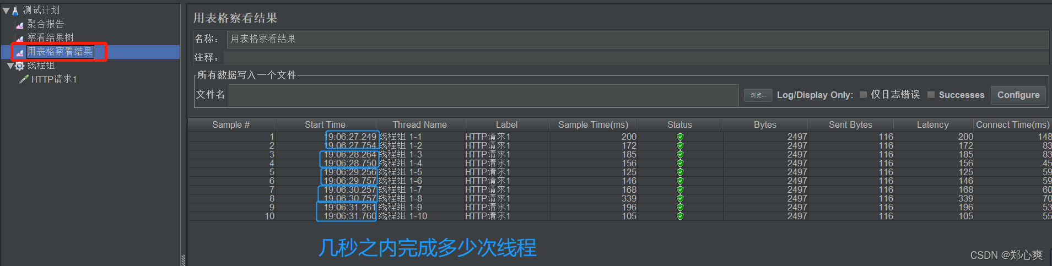This screenshot has width=1052, height=266.
Task: Click thread name 线程组 1-2 cell
Action: click(421, 145)
